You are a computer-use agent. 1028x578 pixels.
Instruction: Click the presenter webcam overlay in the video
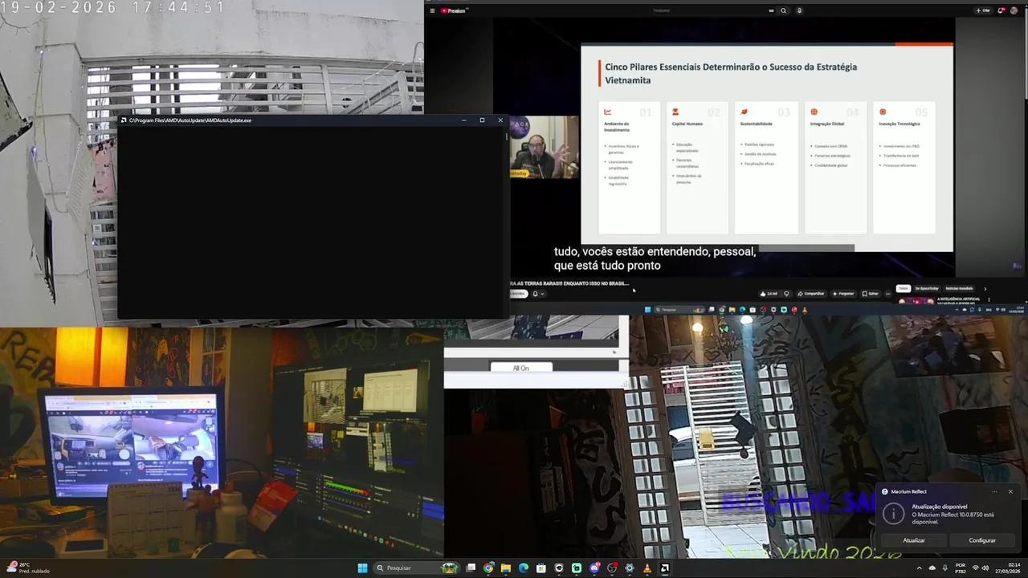pyautogui.click(x=545, y=147)
